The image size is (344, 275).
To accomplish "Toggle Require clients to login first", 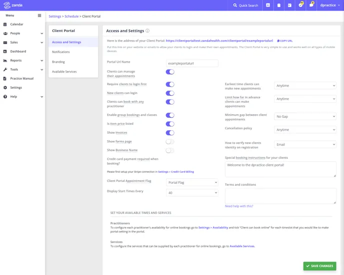I will tap(170, 85).
